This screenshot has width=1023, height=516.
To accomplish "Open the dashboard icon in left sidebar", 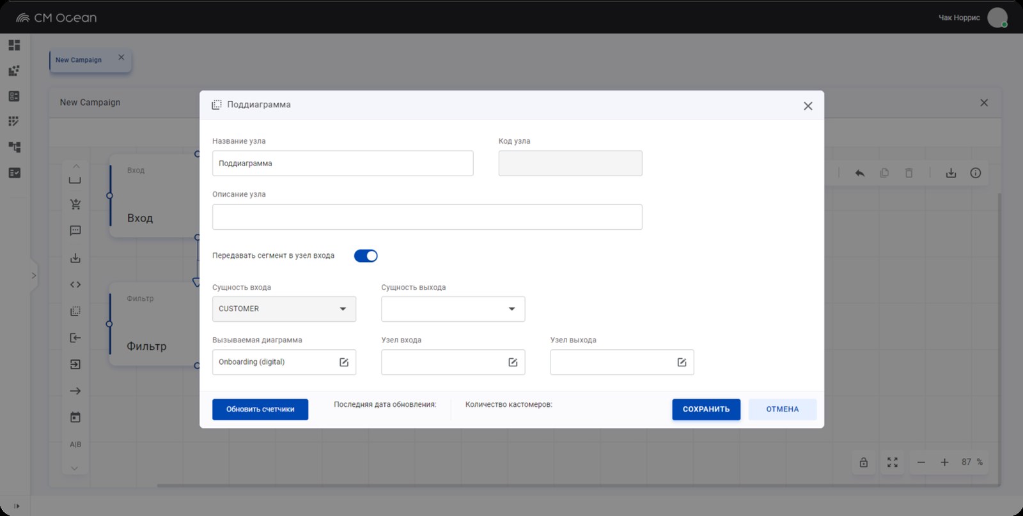I will 14,45.
